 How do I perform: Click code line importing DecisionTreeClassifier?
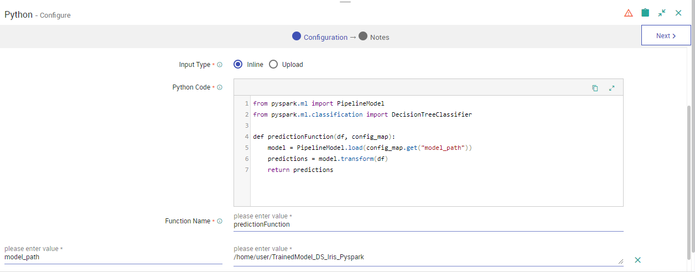tap(362, 114)
